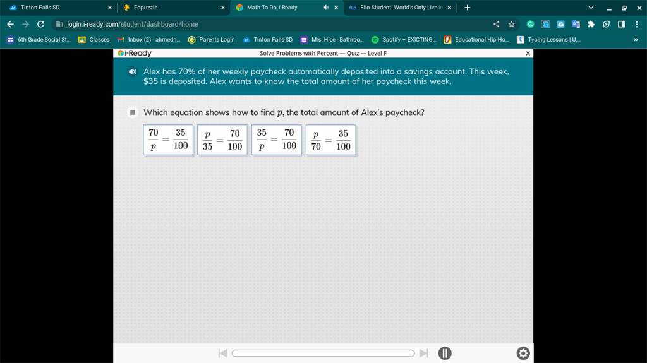Viewport: 647px width, 363px height.
Task: Close the Tinton Falls SD tab
Action: (x=110, y=8)
